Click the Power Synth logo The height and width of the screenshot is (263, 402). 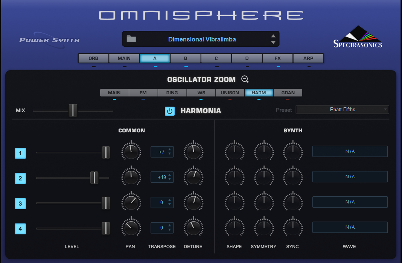[49, 40]
